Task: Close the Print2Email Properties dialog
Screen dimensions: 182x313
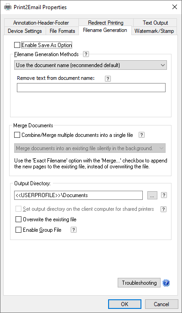Action: click(175, 7)
